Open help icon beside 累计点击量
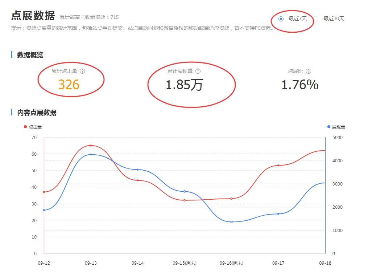Viewport: 372px width, 277px height. tap(82, 72)
